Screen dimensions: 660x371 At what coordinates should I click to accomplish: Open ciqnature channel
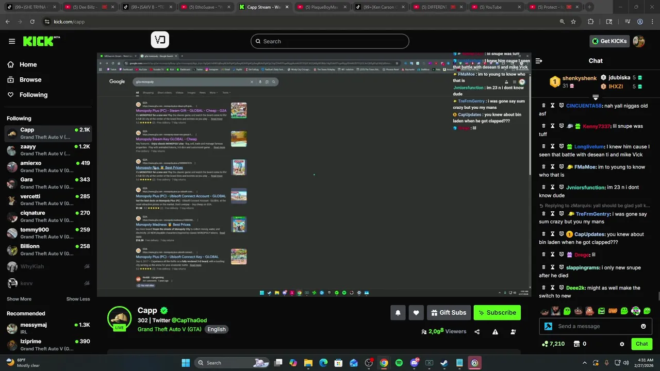[x=48, y=216]
